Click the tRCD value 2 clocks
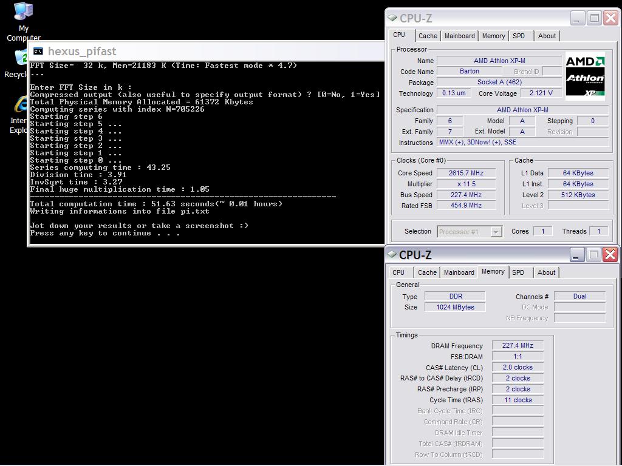Viewport: 622px width, 466px height. coord(518,378)
